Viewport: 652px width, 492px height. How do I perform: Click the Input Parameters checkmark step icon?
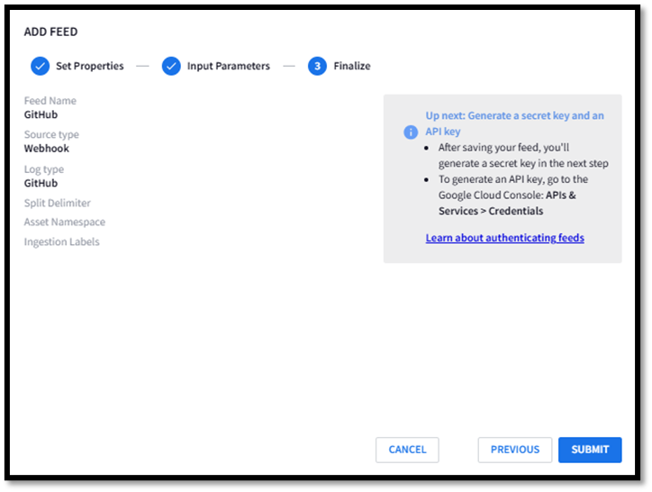171,66
